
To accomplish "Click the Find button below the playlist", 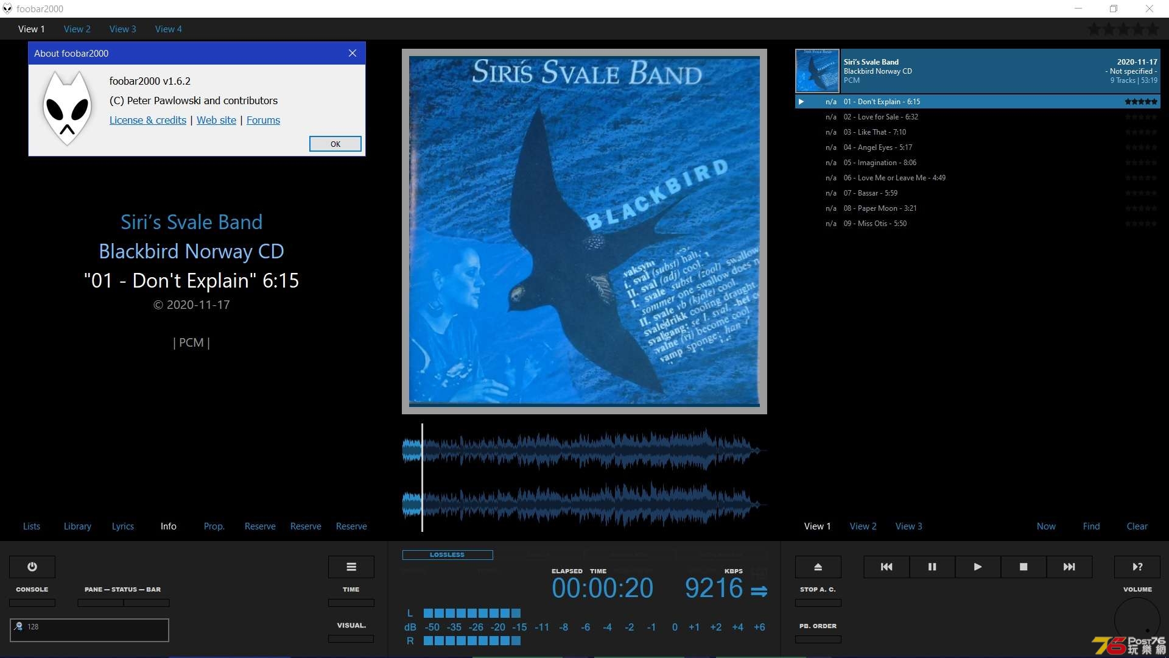I will click(x=1092, y=526).
